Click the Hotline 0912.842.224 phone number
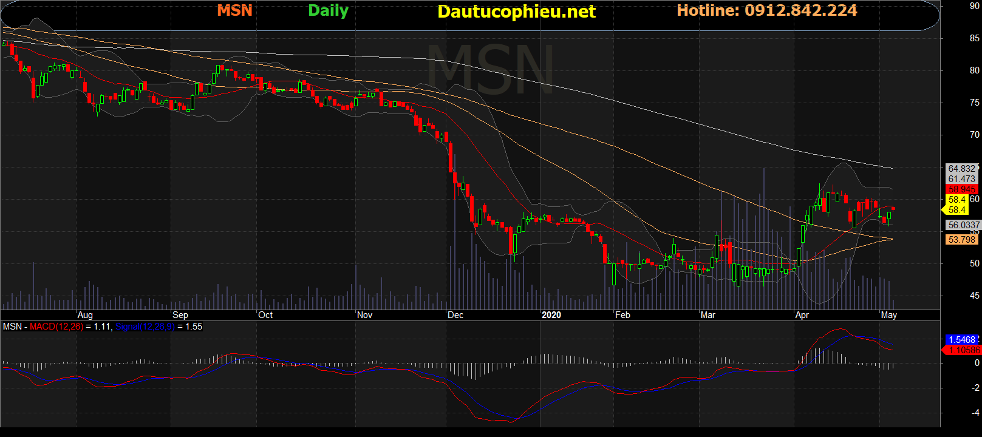Image resolution: width=982 pixels, height=437 pixels. (x=766, y=11)
